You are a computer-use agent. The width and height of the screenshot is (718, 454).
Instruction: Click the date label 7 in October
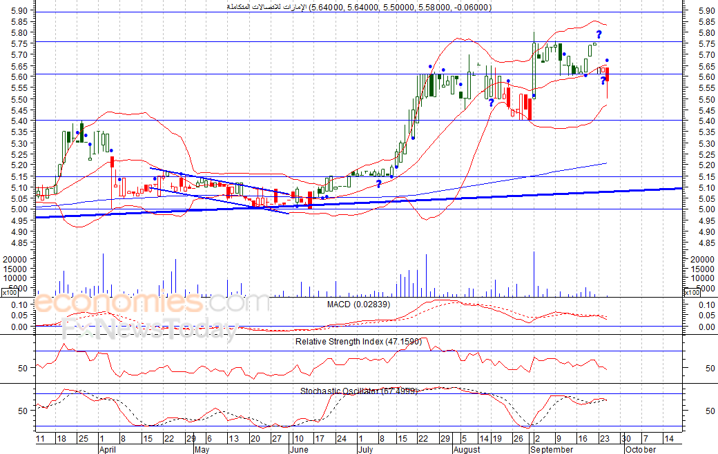[x=646, y=438]
